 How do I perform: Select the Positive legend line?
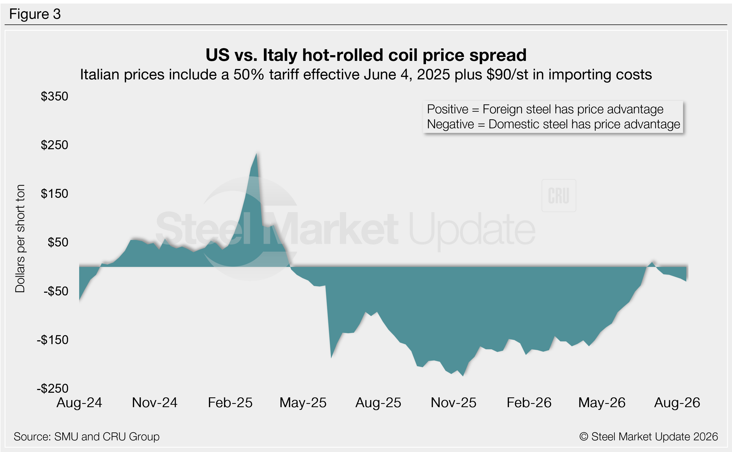(545, 109)
